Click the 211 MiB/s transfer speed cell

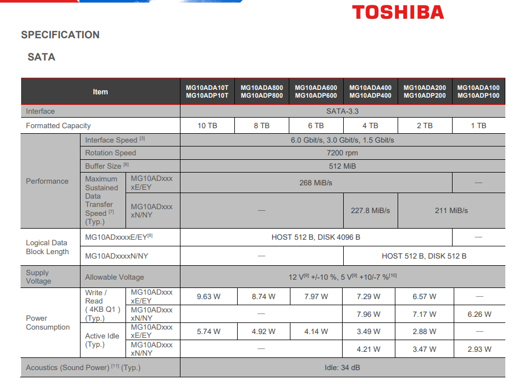pyautogui.click(x=451, y=211)
